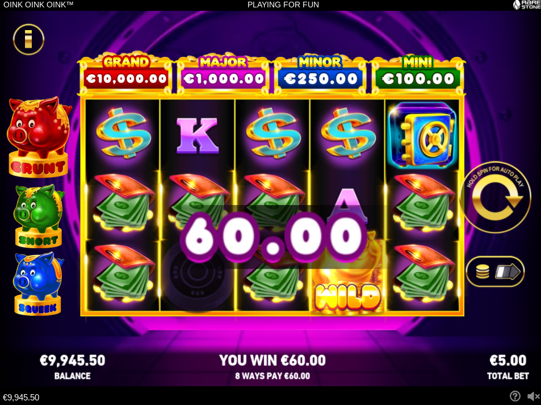Open the game info button

[x=28, y=39]
